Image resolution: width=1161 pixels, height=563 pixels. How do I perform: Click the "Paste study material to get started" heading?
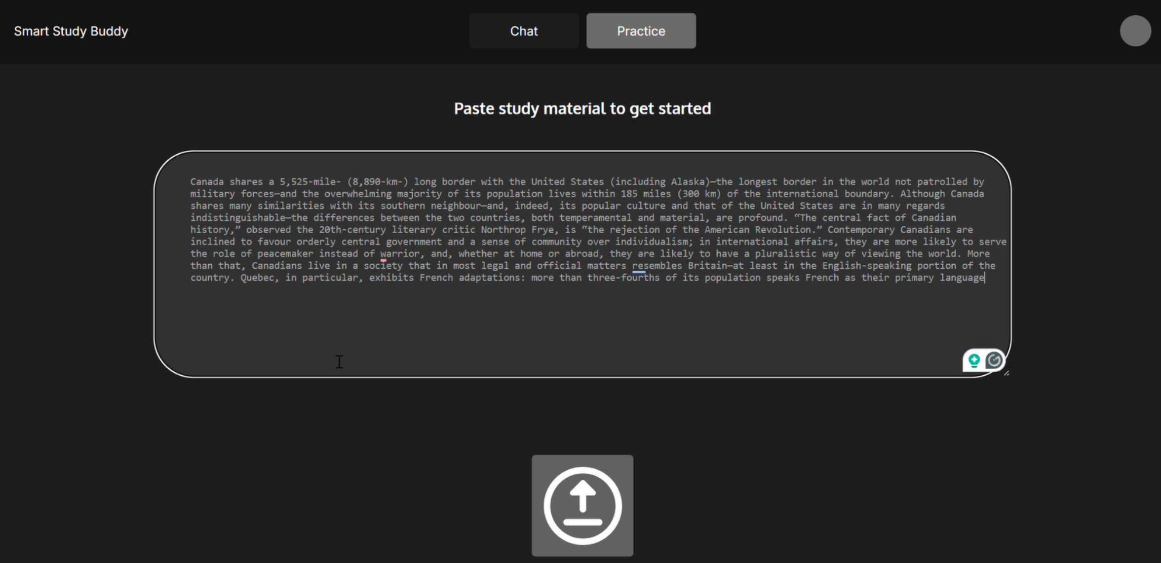[x=582, y=108]
